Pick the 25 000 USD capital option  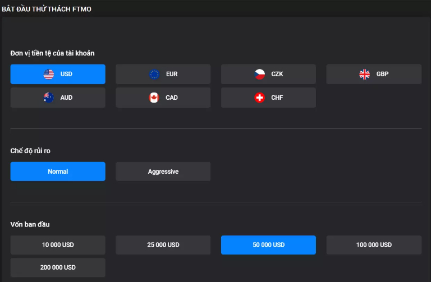click(163, 245)
